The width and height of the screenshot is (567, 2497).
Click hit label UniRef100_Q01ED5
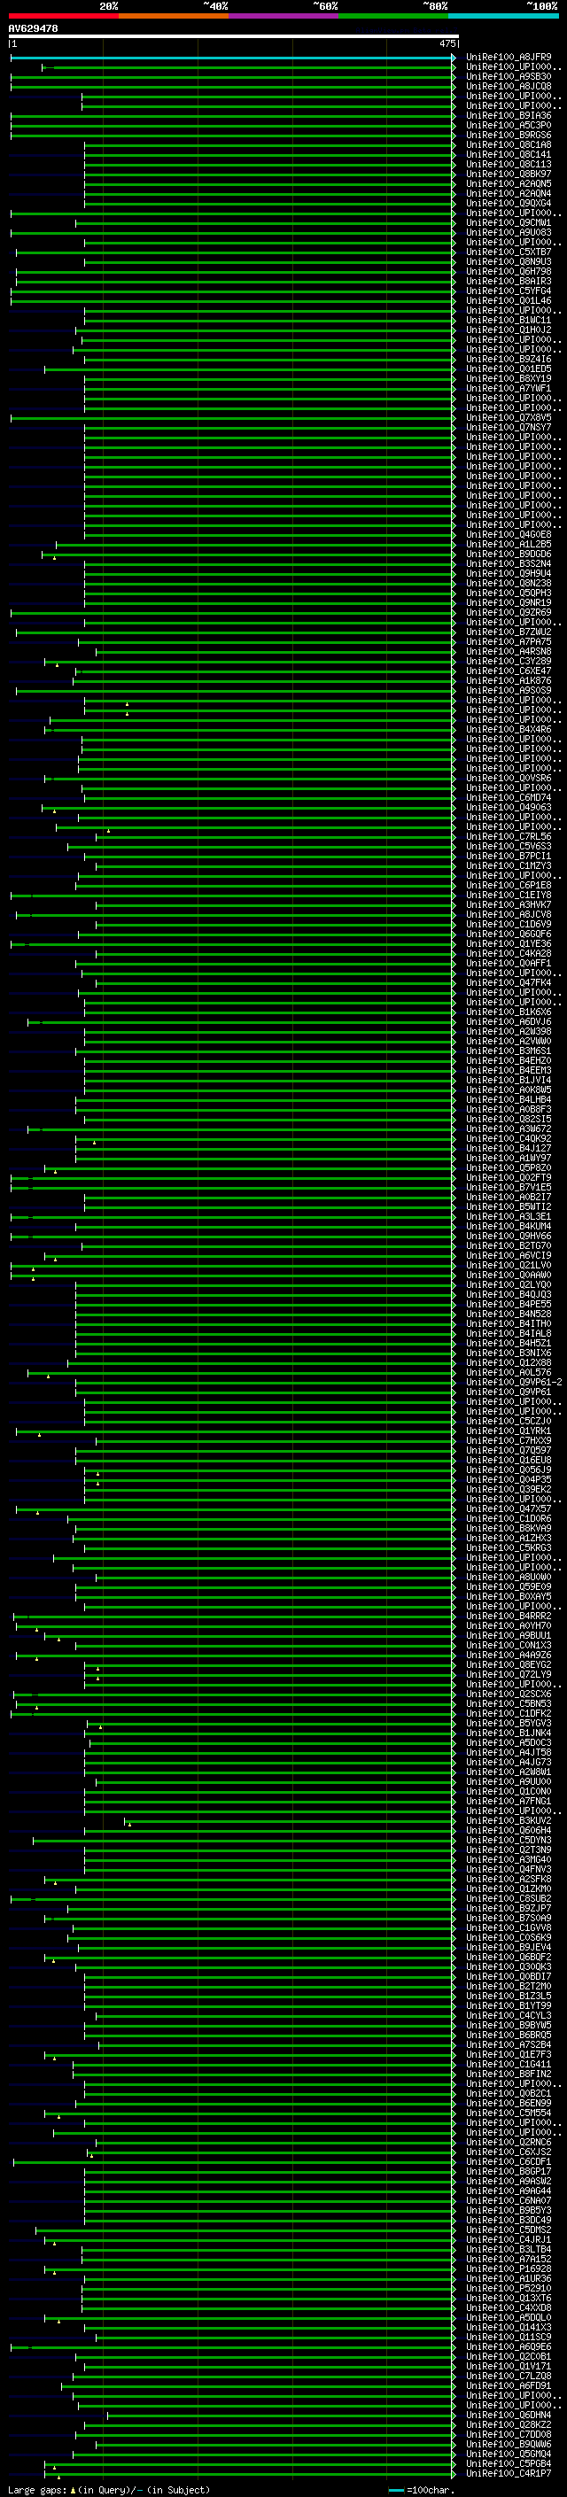click(x=508, y=368)
